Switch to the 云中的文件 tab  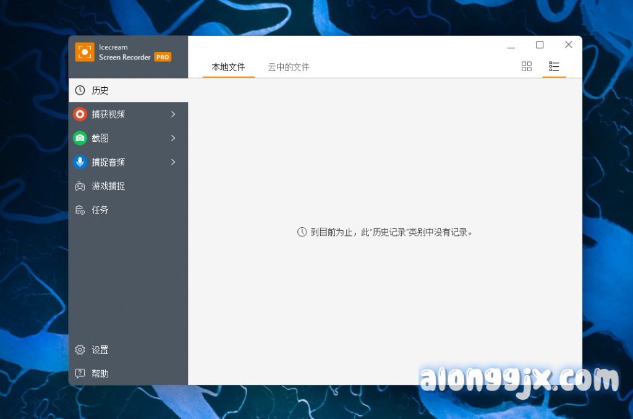pos(289,67)
